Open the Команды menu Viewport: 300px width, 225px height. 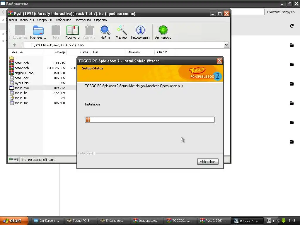point(27,20)
